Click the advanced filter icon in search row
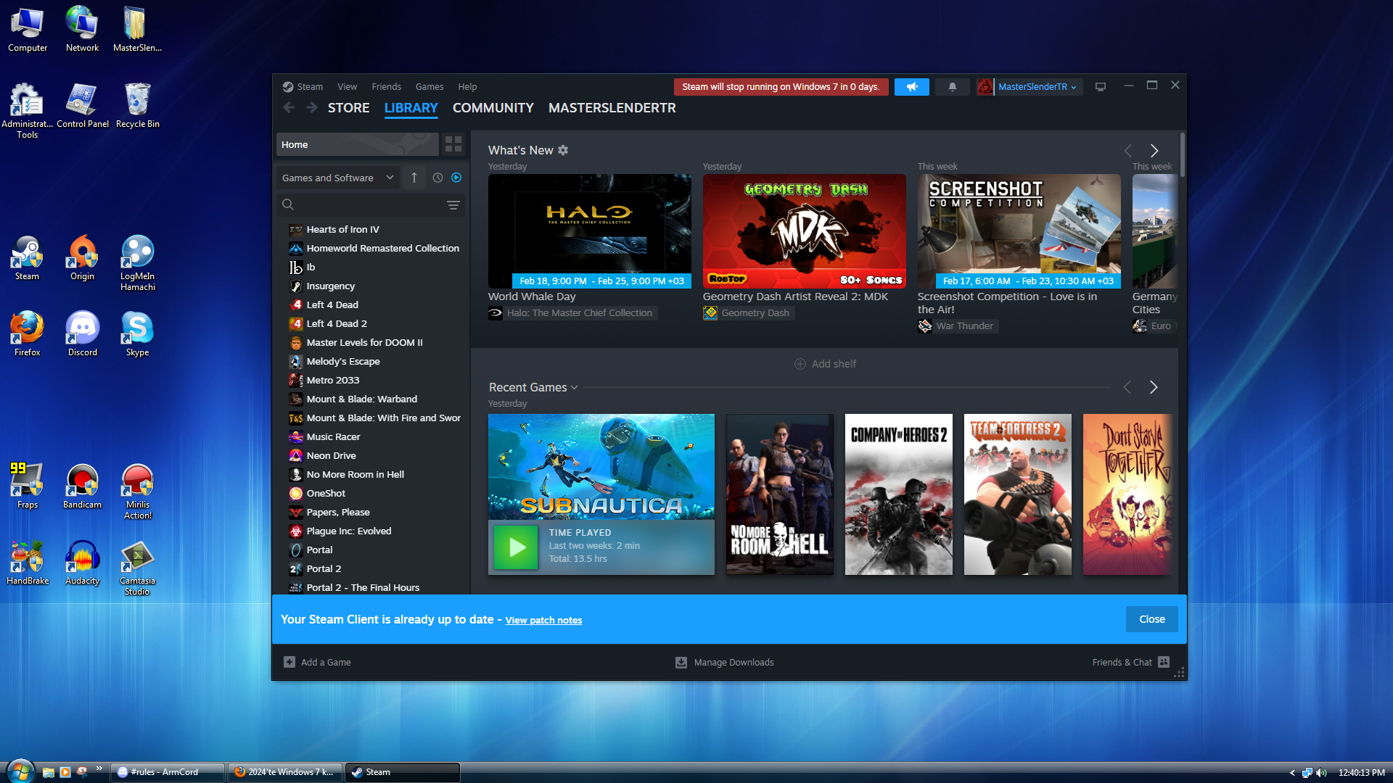The height and width of the screenshot is (783, 1393). click(453, 205)
